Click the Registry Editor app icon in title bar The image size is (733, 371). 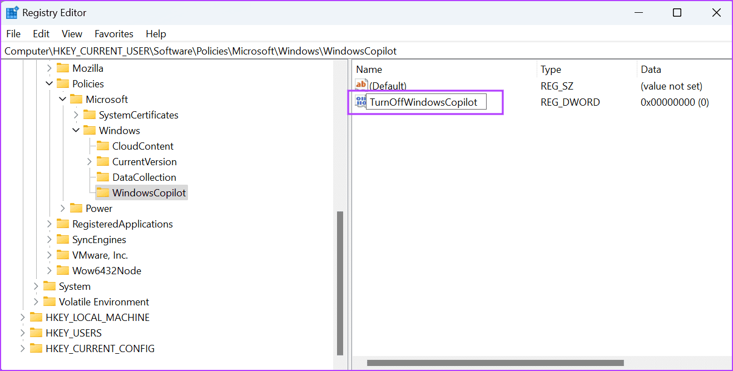tap(12, 12)
